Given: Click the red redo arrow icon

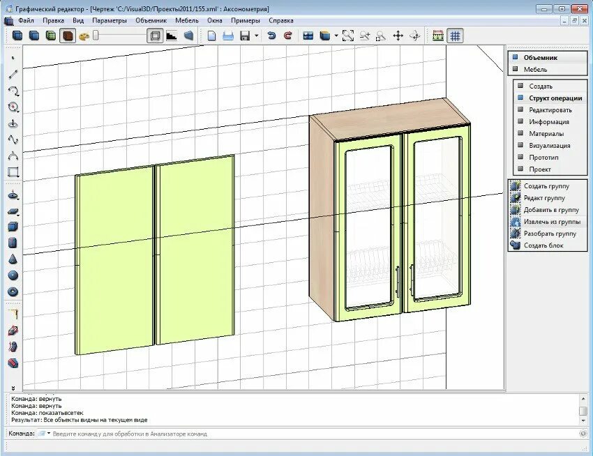Looking at the screenshot, I should [288, 36].
